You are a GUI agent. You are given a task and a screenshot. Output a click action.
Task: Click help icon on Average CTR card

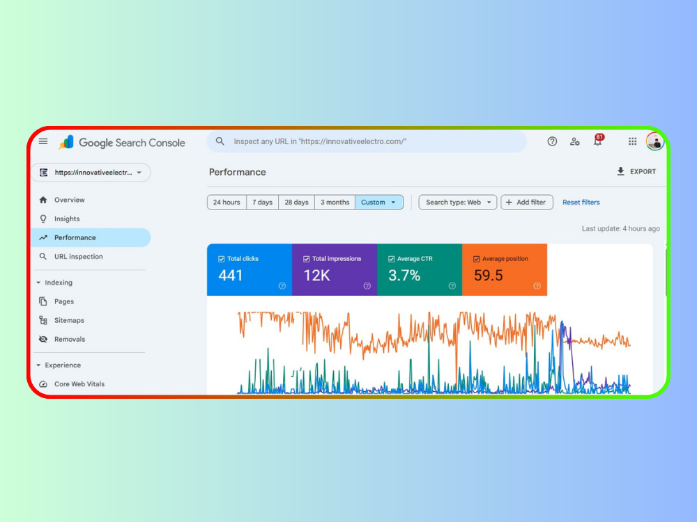click(452, 286)
